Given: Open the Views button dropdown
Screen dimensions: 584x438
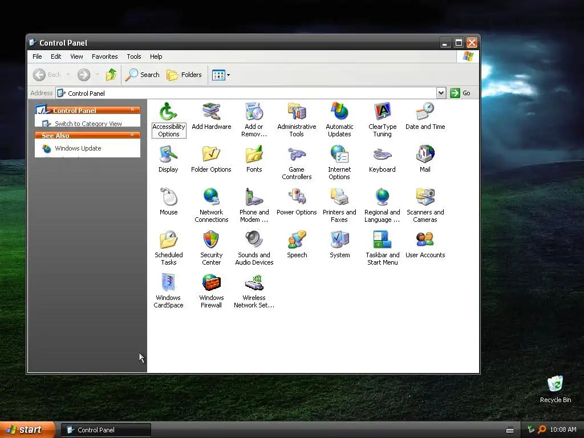Looking at the screenshot, I should (x=228, y=75).
